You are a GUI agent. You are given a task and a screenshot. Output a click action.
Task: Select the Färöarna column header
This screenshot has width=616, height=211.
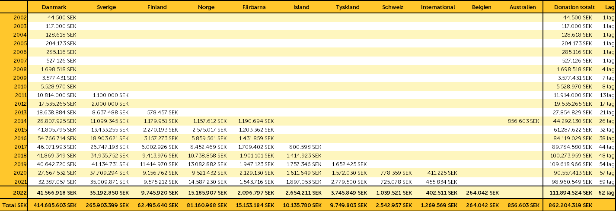pyautogui.click(x=254, y=7)
